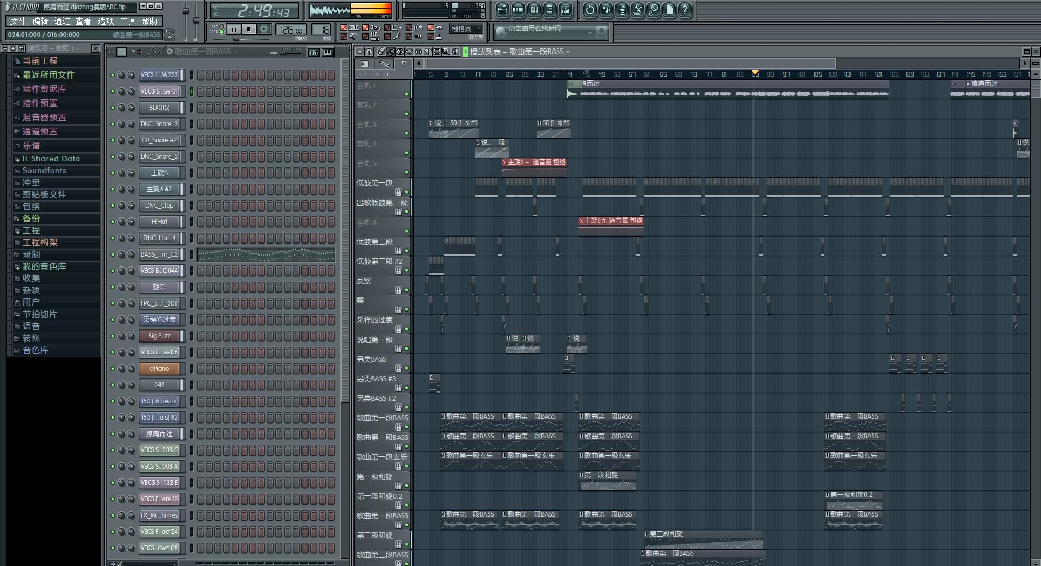The image size is (1041, 566).
Task: Click the browser collapse-structure back arrow icon
Action: [21, 48]
